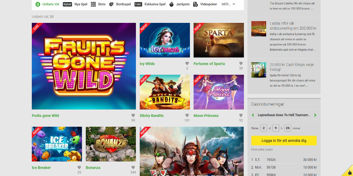Favorite Ice Breaker with heart icon
This screenshot has height=176, width=353.
(x=79, y=168)
